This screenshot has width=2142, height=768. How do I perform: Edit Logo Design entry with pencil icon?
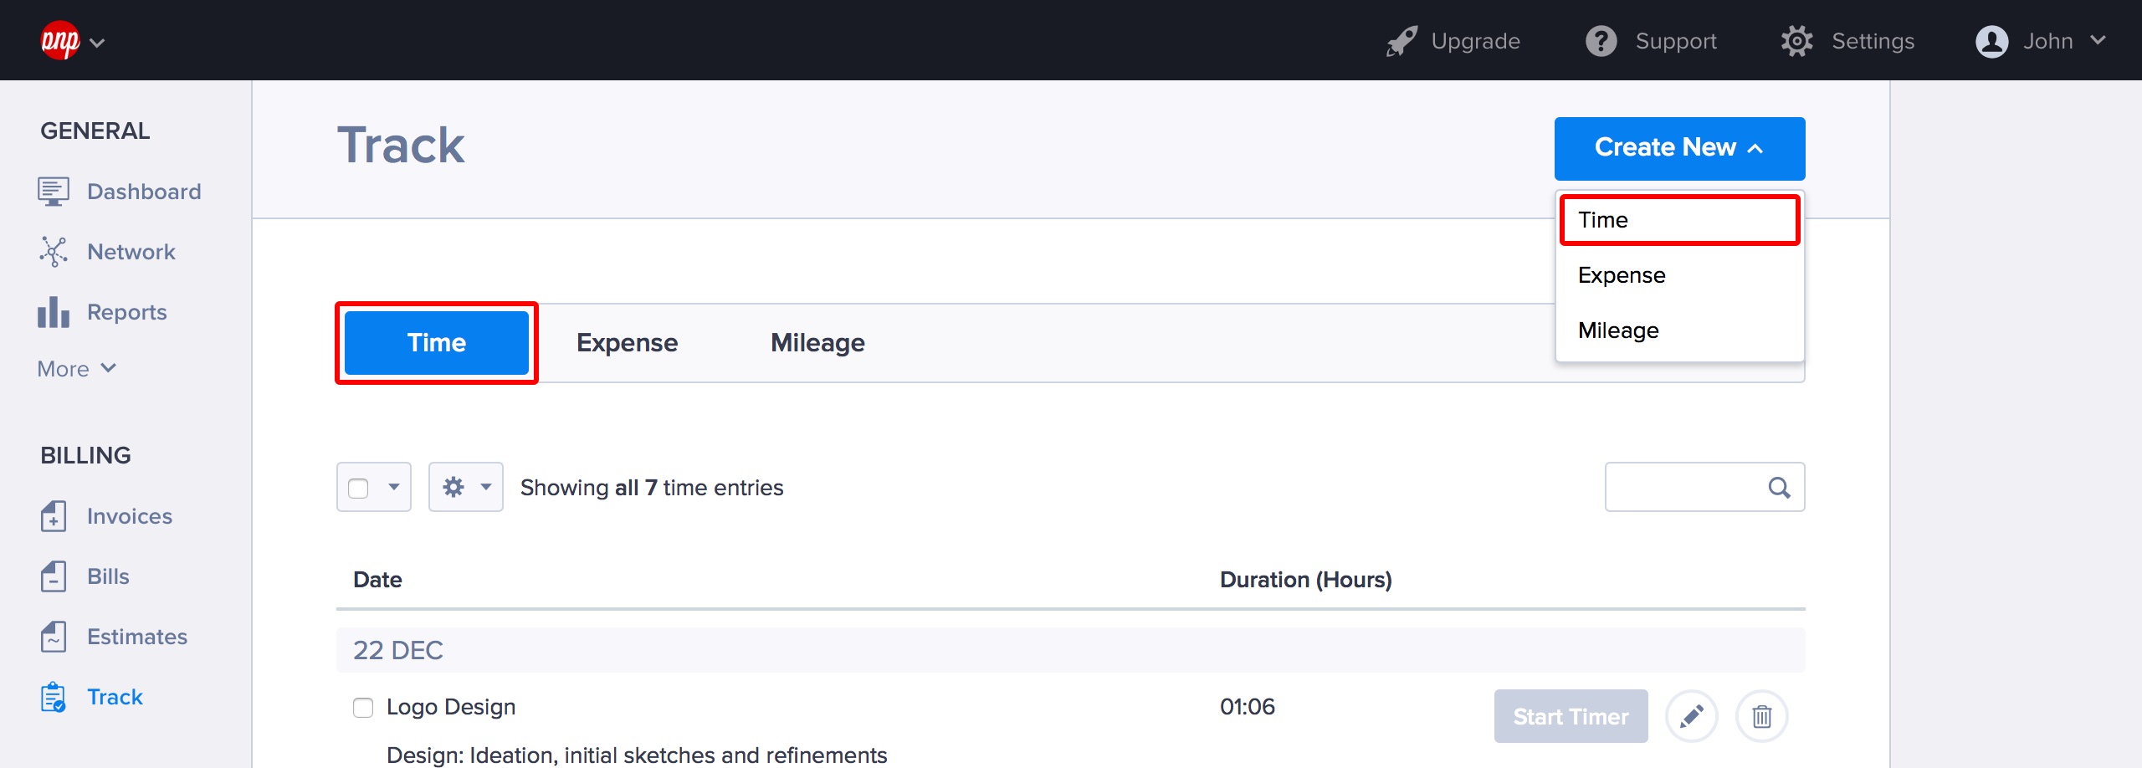[1691, 716]
